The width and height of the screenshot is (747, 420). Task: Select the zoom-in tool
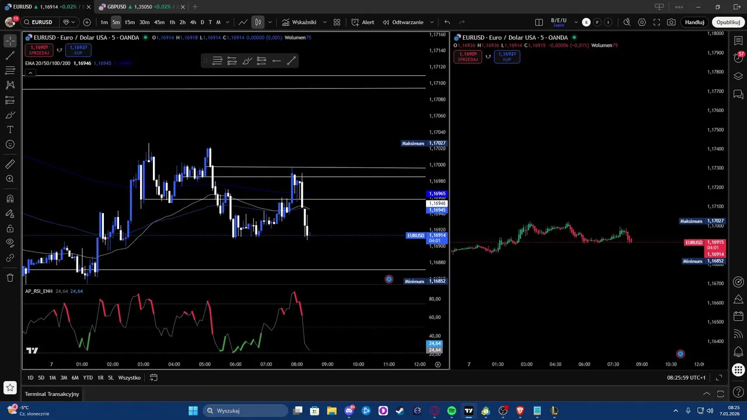10,179
